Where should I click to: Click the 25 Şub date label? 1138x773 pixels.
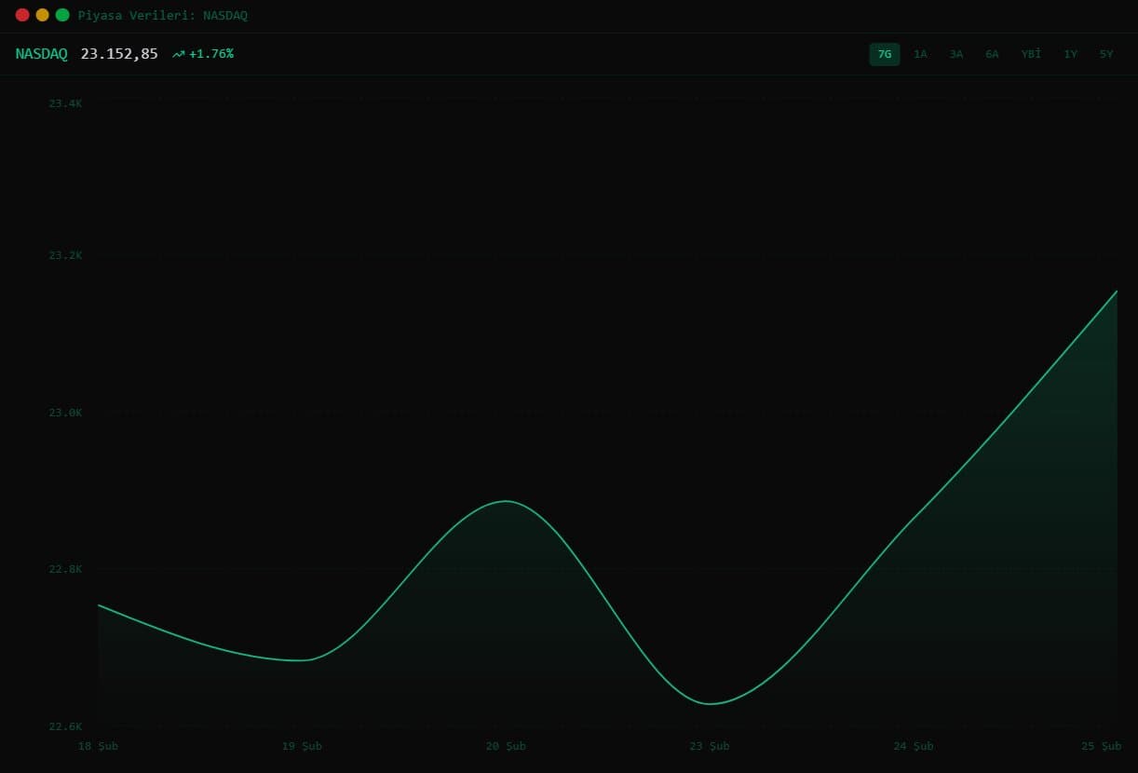coord(1101,746)
